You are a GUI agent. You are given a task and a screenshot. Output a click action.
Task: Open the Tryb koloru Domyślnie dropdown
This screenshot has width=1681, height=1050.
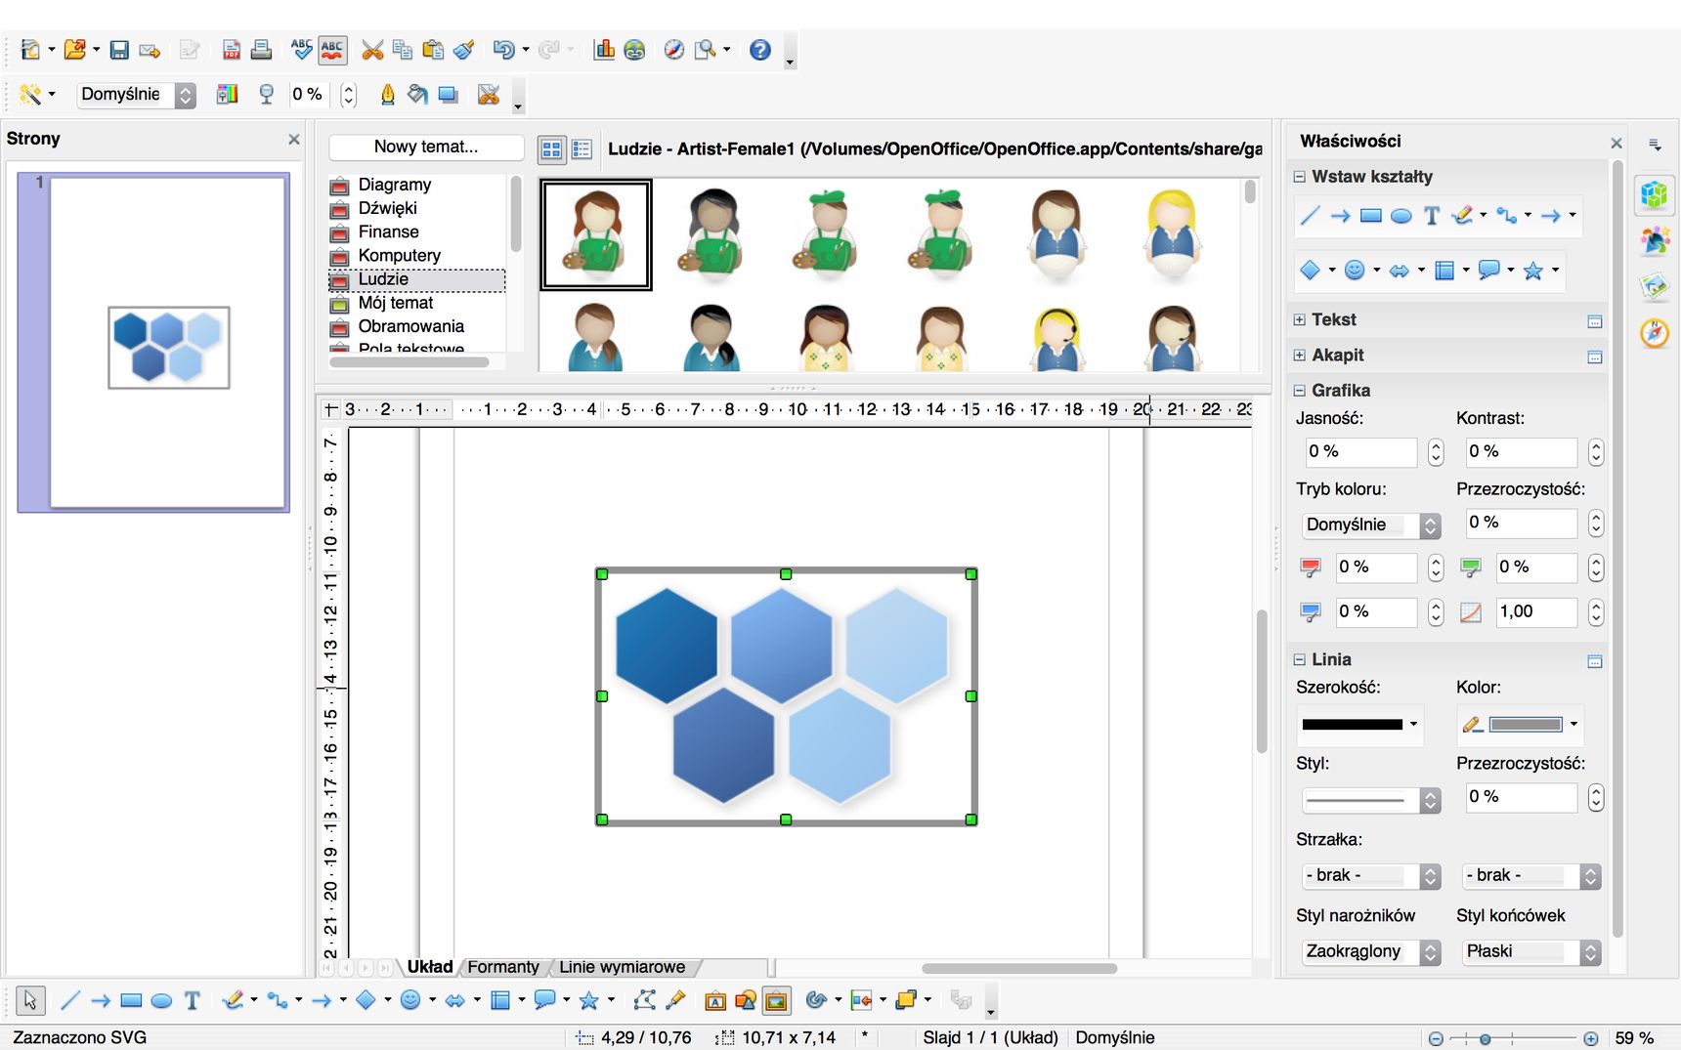(x=1371, y=525)
